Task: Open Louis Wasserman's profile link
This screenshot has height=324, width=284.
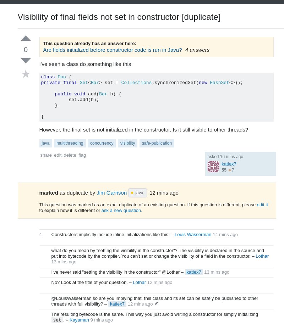Action: [x=193, y=235]
